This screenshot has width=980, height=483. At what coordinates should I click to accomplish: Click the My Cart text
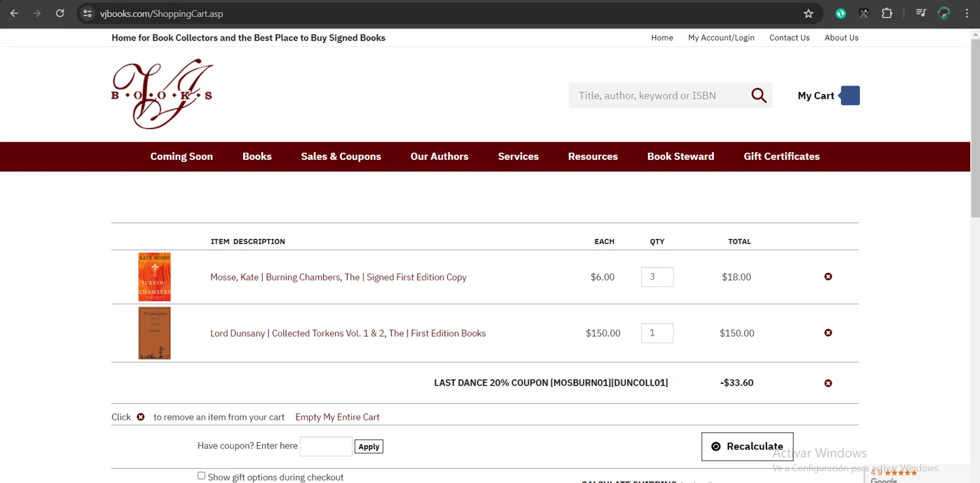816,95
